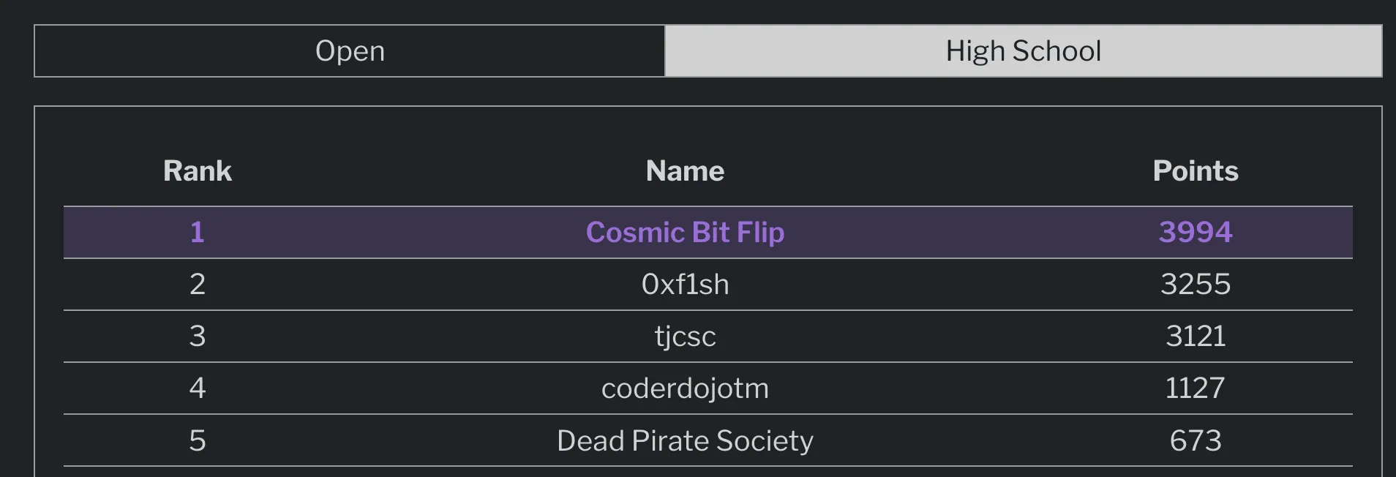Screen dimensions: 1396x477
Task: Click coderdojotm's 1127 points value
Action: click(1196, 388)
